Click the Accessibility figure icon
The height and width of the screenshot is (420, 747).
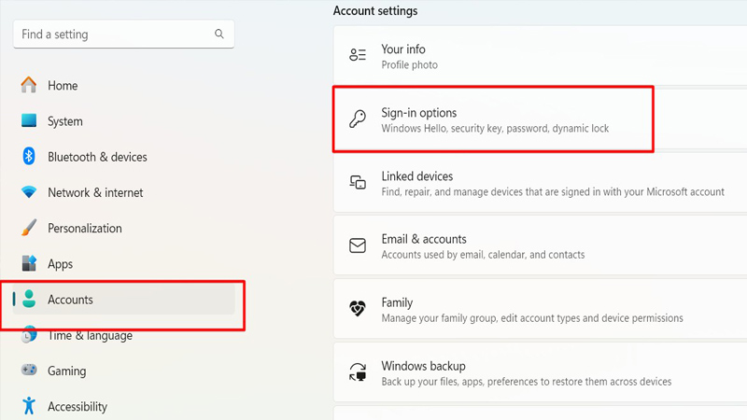(x=29, y=406)
